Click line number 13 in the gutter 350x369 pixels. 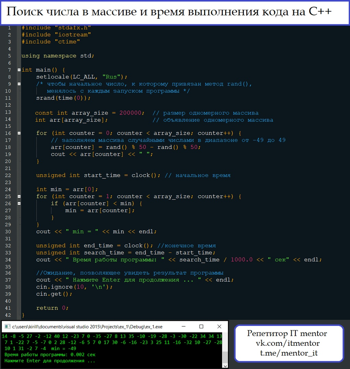(8, 112)
